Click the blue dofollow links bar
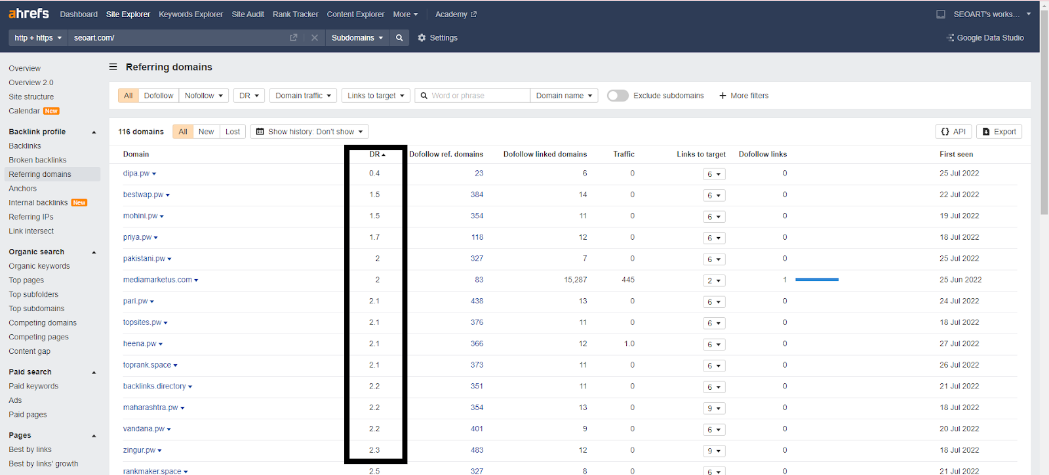The height and width of the screenshot is (475, 1049). (817, 280)
